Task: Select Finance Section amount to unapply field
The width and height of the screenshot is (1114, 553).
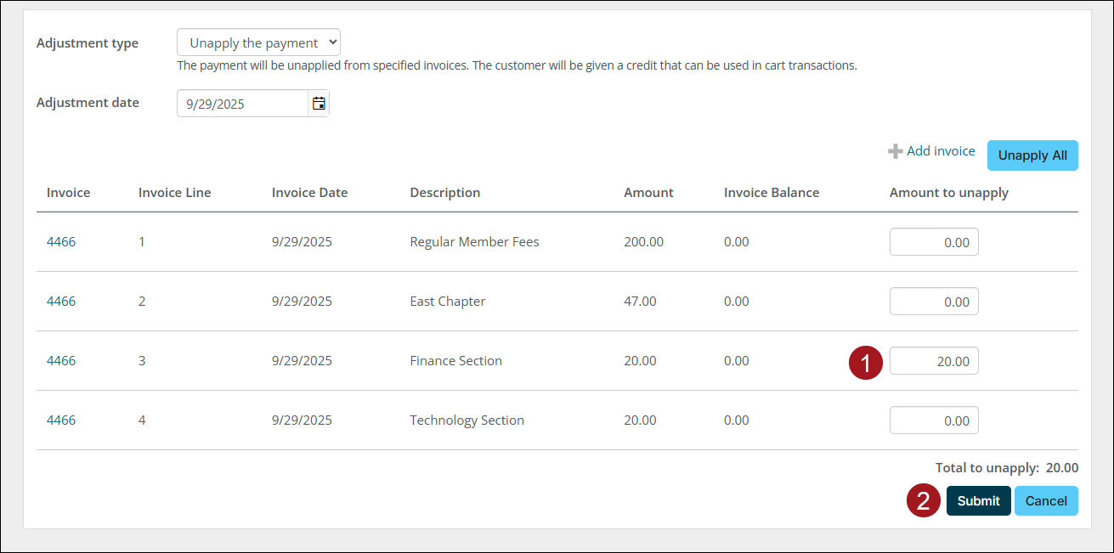Action: (x=934, y=361)
